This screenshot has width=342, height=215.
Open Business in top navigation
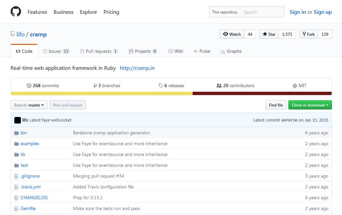(x=63, y=12)
